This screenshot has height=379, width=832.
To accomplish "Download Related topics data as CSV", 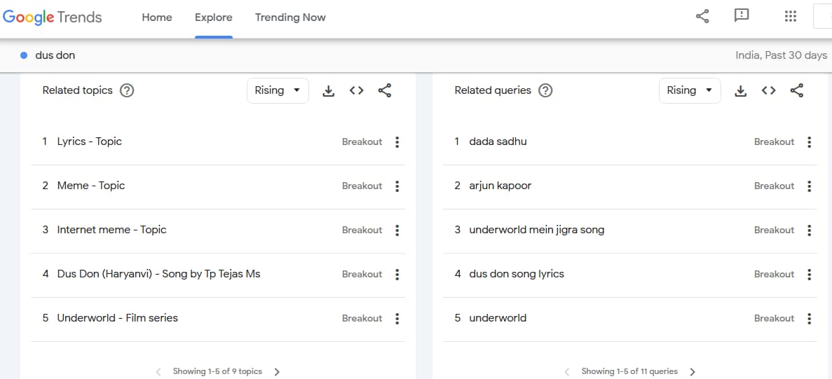I will 329,91.
